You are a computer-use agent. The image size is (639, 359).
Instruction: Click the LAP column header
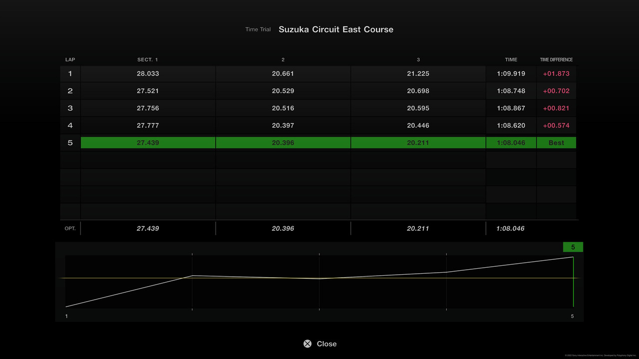point(70,60)
